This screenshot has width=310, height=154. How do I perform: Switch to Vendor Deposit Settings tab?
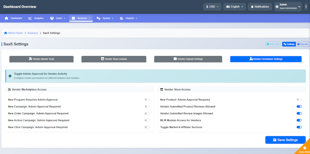point(188,59)
